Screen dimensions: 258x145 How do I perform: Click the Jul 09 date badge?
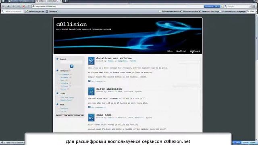(x=91, y=118)
